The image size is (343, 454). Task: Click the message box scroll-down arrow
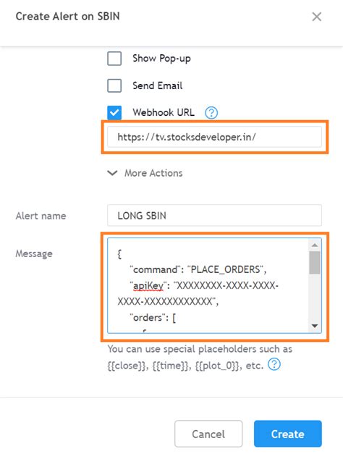(315, 326)
